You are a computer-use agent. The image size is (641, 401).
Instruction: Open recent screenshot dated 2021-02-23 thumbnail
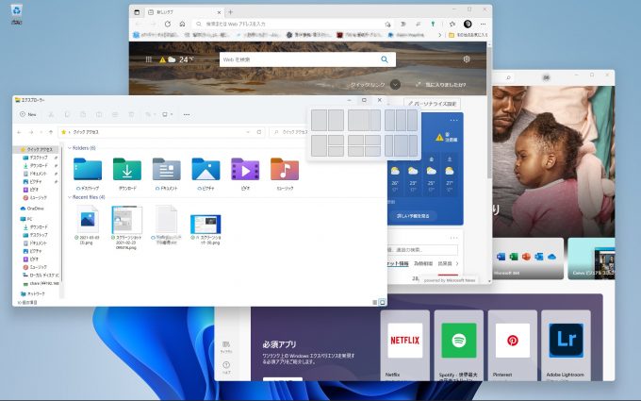(126, 220)
